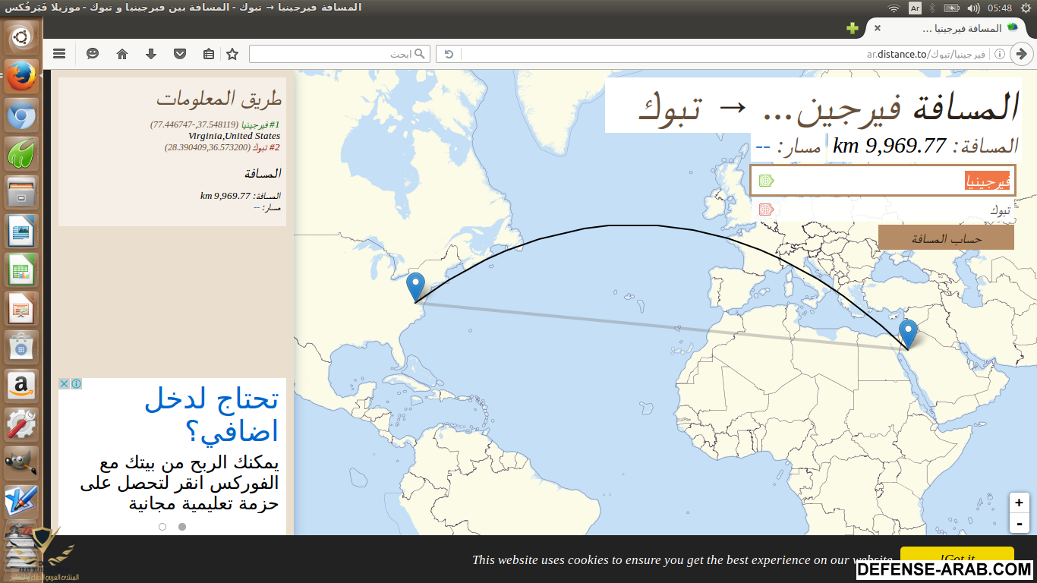Click the Home toolbar icon
Viewport: 1037px width, 583px height.
pos(122,54)
